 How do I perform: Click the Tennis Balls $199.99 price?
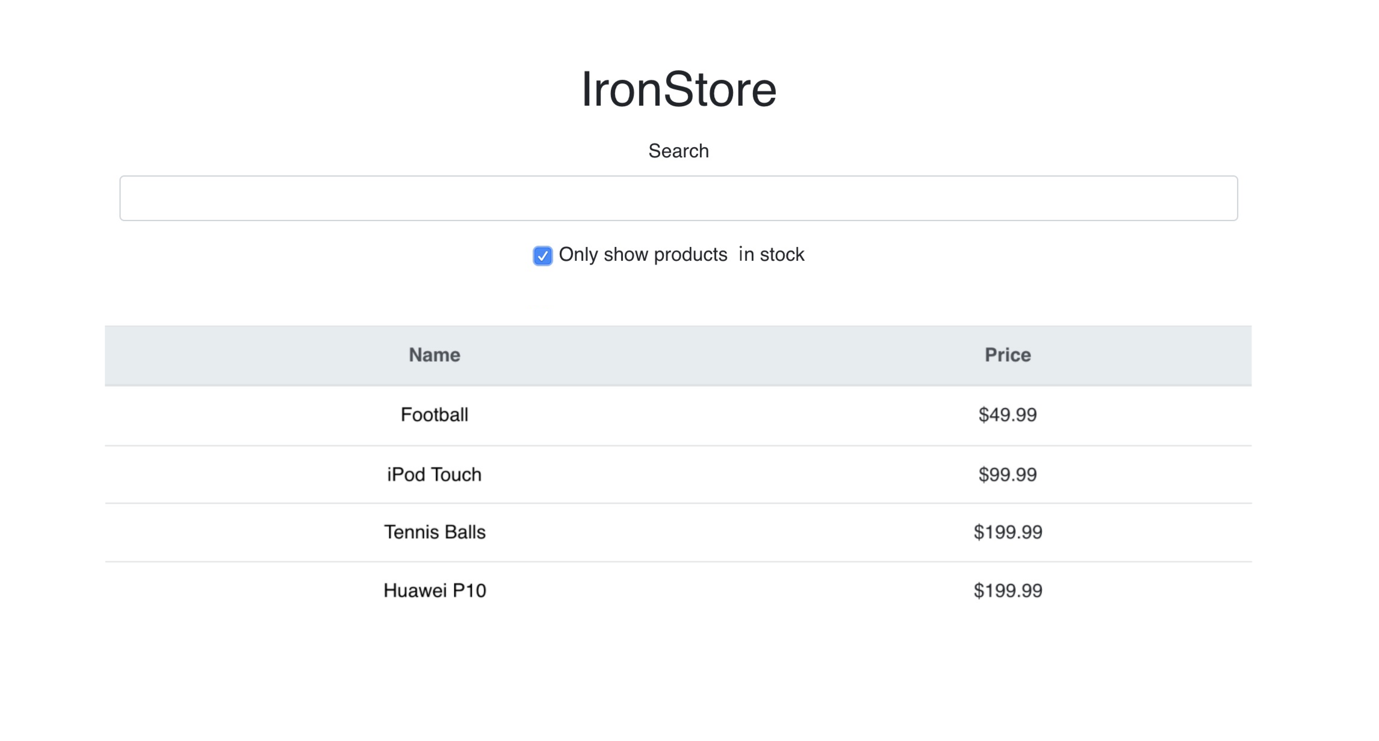1008,532
